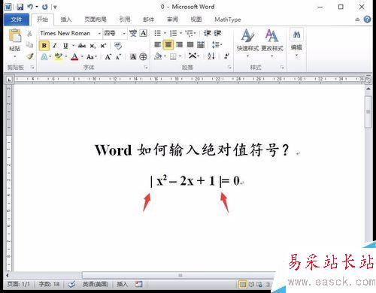Sort the selected text
376x293 pixels.
pos(211,56)
